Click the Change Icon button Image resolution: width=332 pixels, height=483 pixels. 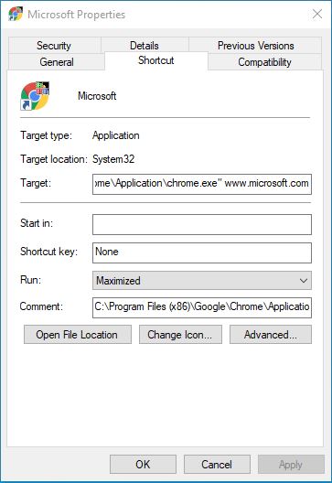coord(180,334)
